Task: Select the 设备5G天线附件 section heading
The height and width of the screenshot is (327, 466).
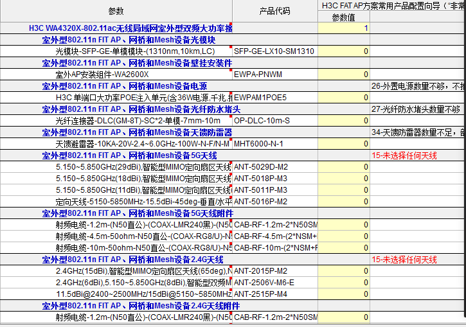Action: click(138, 213)
